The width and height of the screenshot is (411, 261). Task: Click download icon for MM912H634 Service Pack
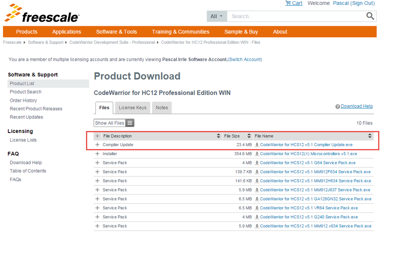click(257, 181)
